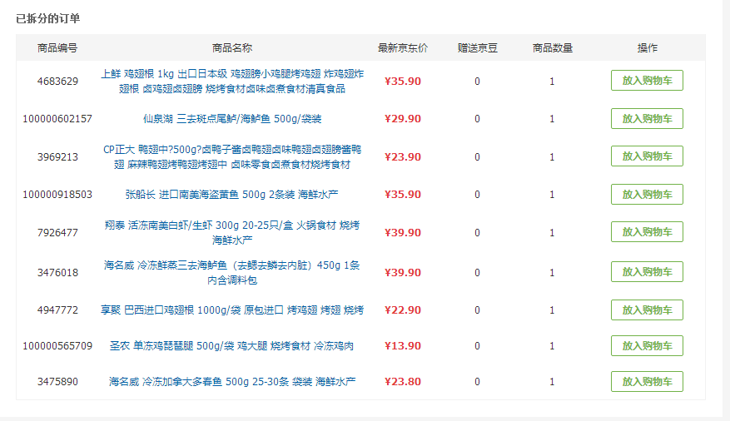This screenshot has height=421, width=730.
Task: Open the 海名威 冷冻鲜蒸三去海鲈鱼 link
Action: pos(232,272)
